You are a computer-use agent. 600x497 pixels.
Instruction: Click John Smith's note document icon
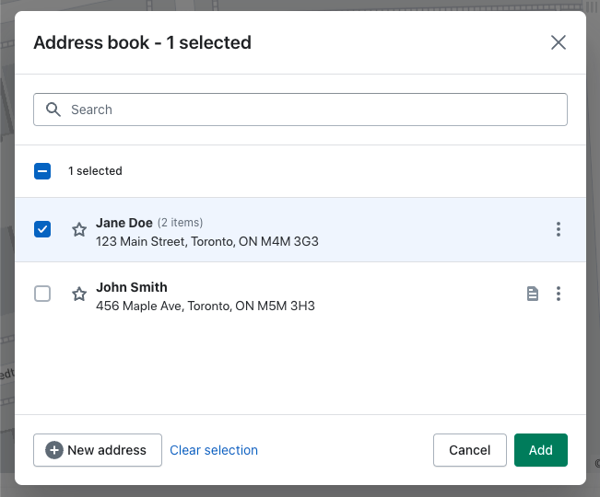[x=532, y=294]
